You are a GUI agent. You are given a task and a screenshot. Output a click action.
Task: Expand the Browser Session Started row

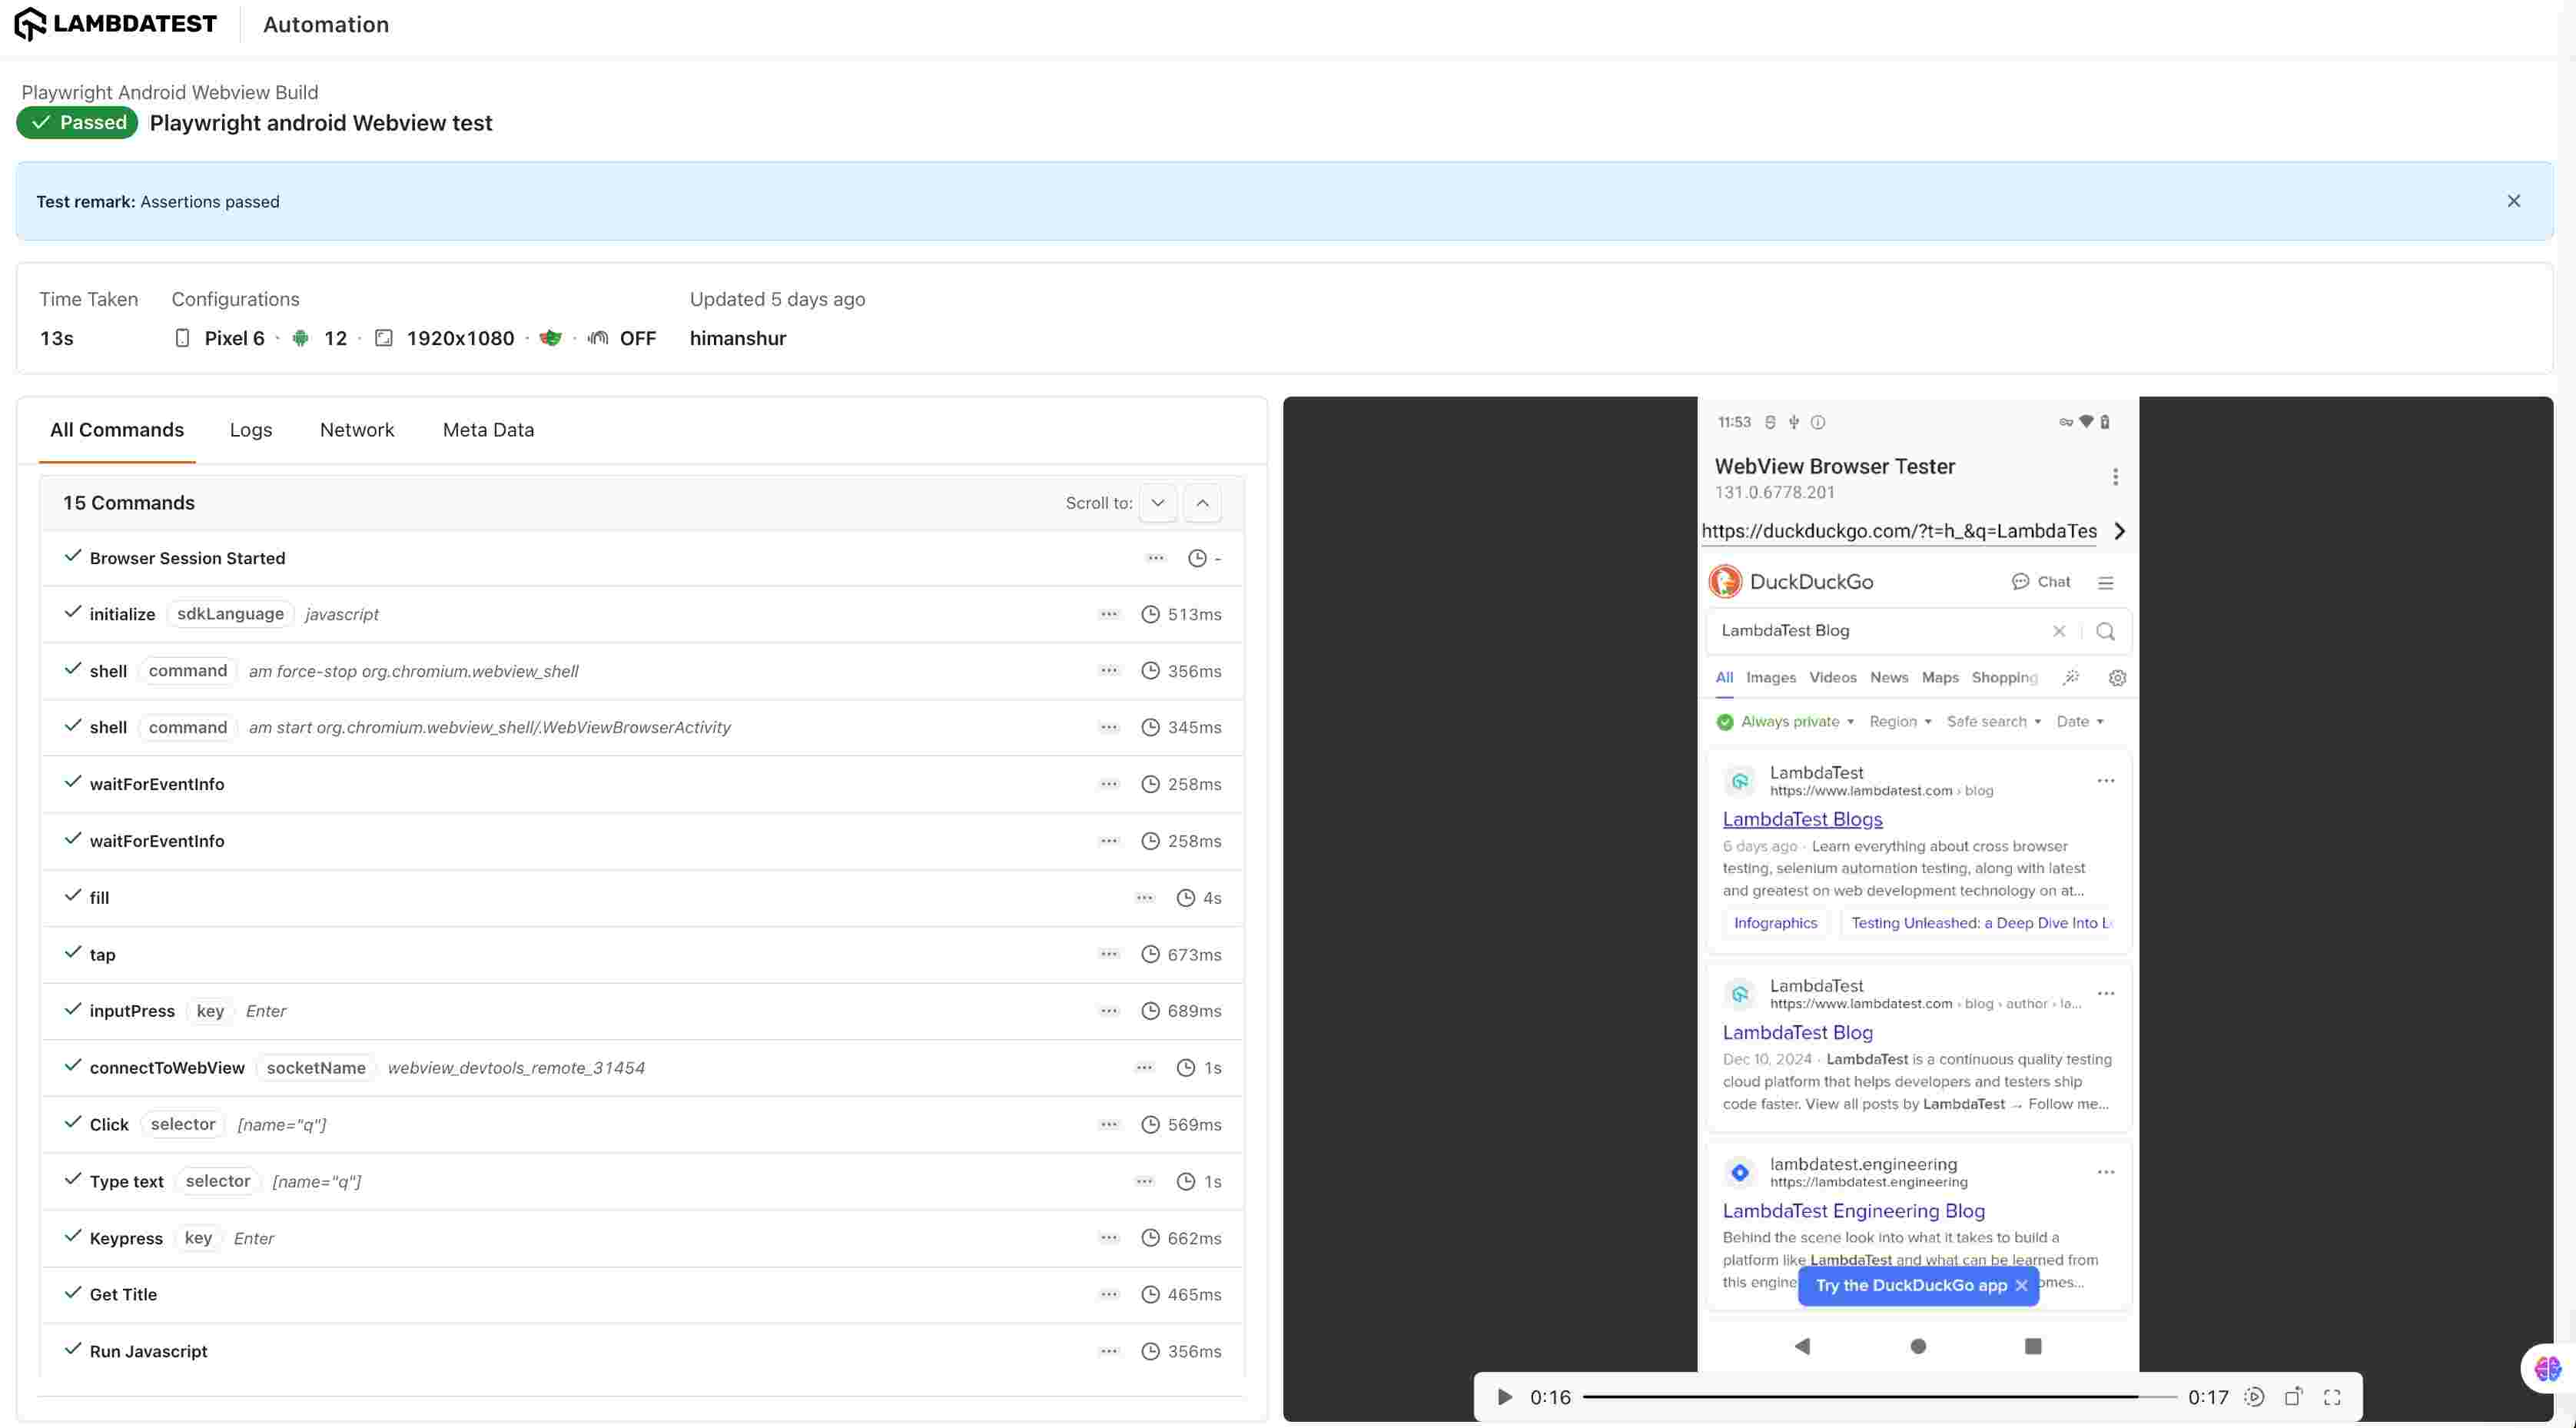click(187, 558)
